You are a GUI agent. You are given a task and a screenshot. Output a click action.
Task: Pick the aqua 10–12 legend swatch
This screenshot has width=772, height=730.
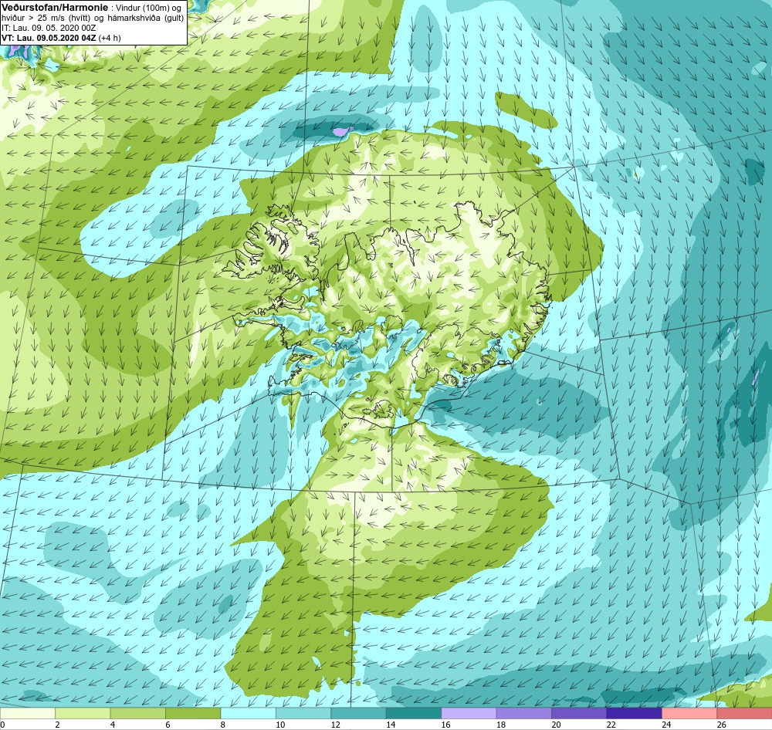tap(303, 714)
